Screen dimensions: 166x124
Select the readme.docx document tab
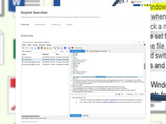point(78,51)
